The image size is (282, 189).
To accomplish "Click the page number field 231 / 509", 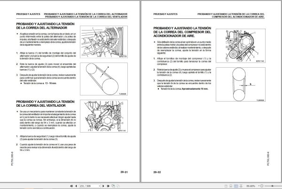I will (89, 186).
